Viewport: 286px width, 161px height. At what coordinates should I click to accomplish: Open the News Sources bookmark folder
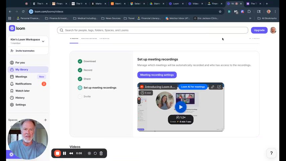[111, 18]
